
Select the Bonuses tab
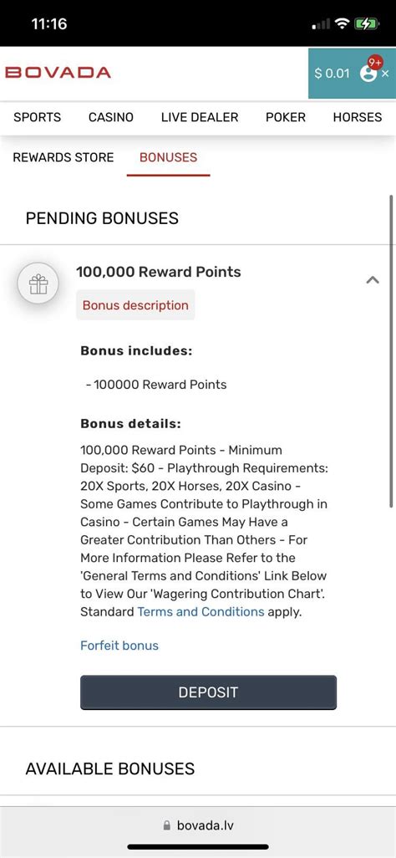click(x=169, y=157)
